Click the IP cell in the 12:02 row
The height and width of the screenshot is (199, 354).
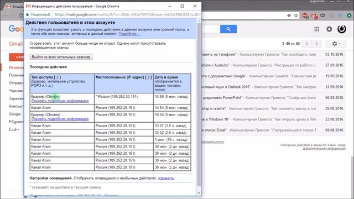pos(124,133)
